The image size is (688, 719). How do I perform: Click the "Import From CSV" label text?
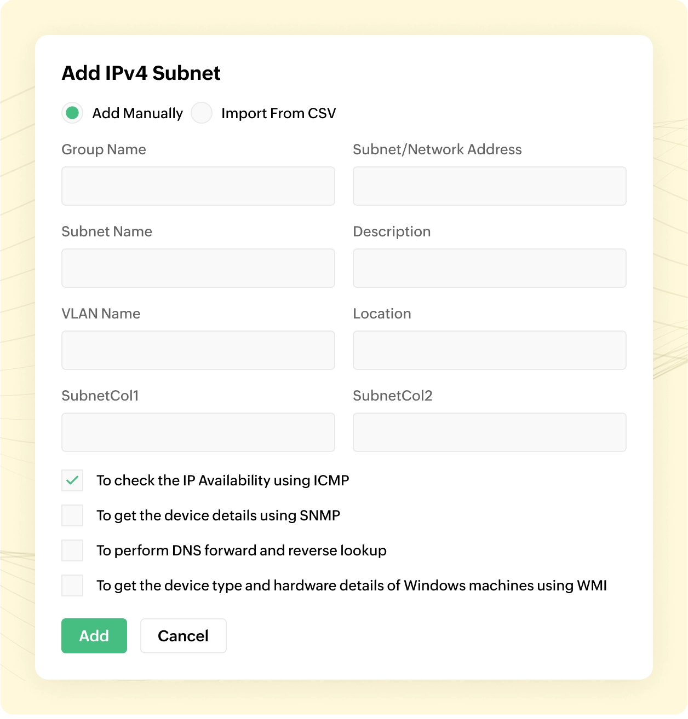[278, 113]
